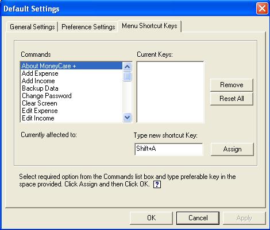Switch to the General Settings tab
Image resolution: width=270 pixels, height=230 pixels.
[32, 27]
